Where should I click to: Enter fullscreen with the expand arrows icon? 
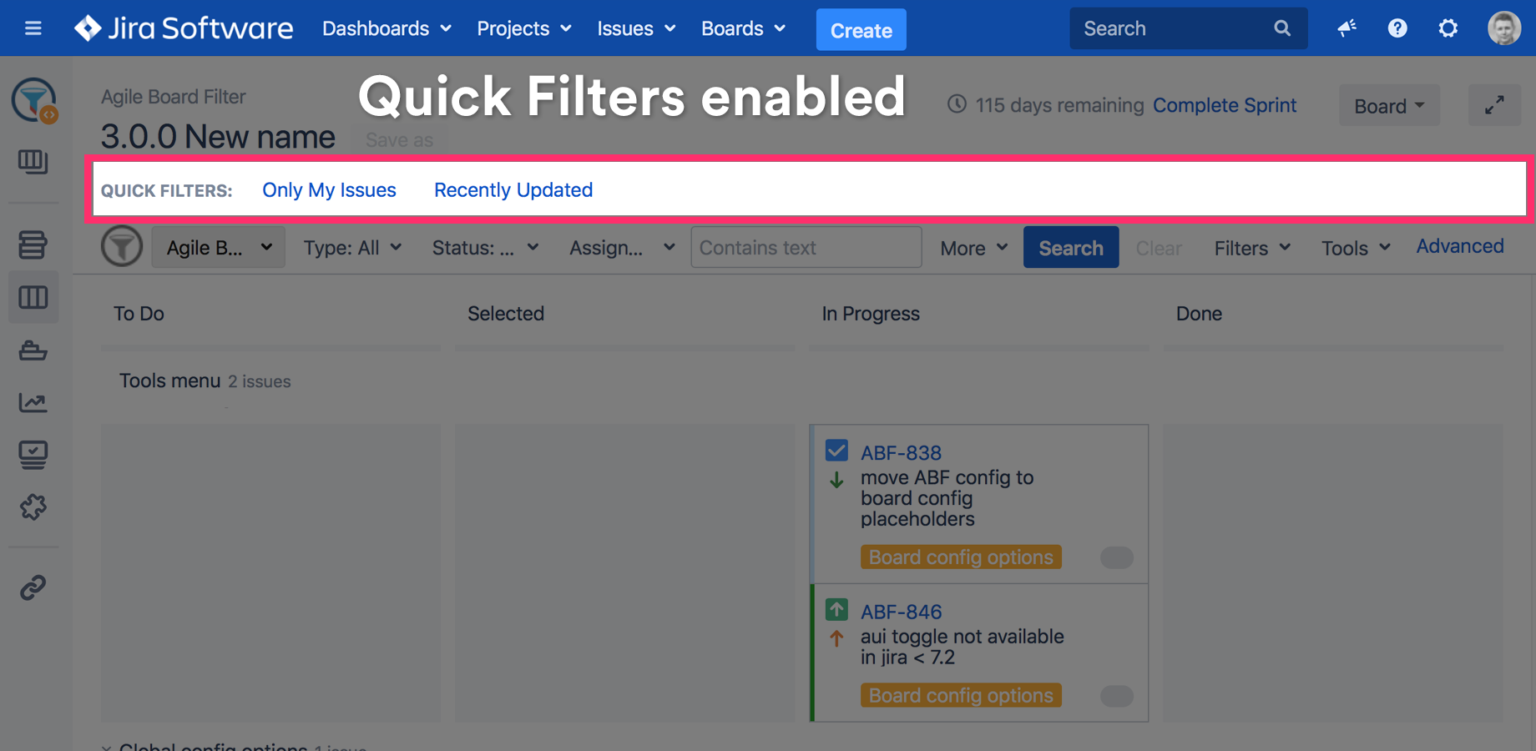click(1494, 105)
